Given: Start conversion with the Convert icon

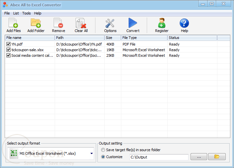Looking at the screenshot, I should click(133, 23).
